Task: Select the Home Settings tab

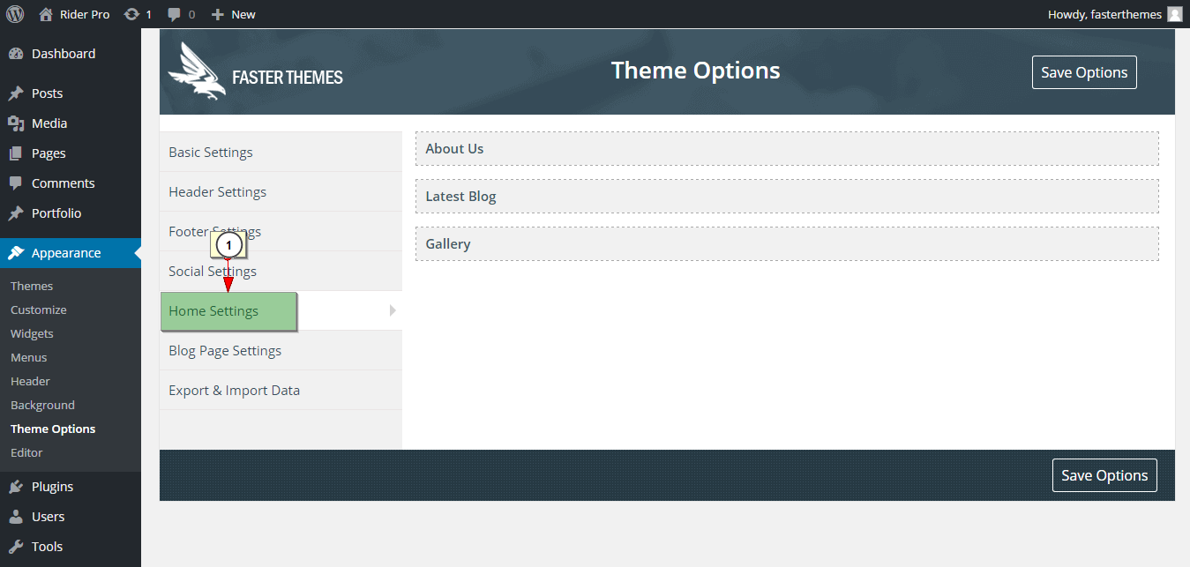Action: click(x=281, y=310)
